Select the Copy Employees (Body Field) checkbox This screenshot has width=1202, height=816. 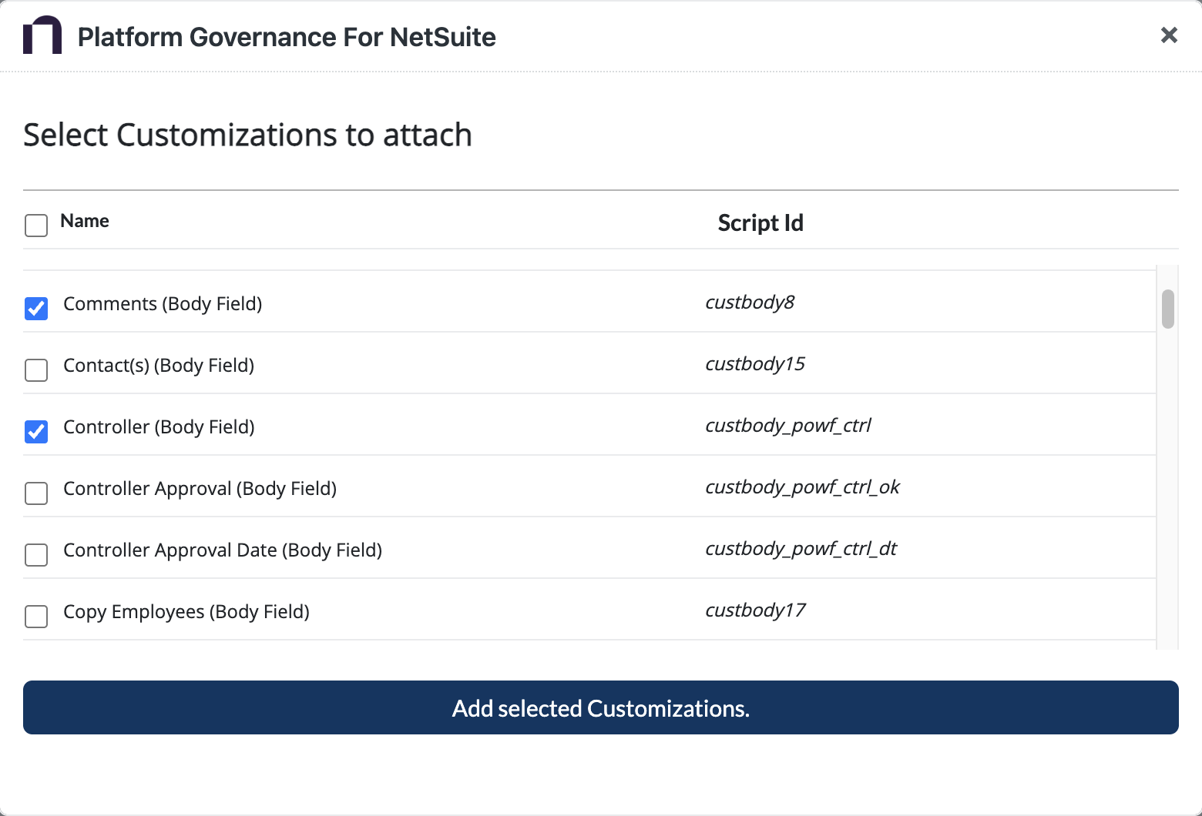click(x=36, y=616)
